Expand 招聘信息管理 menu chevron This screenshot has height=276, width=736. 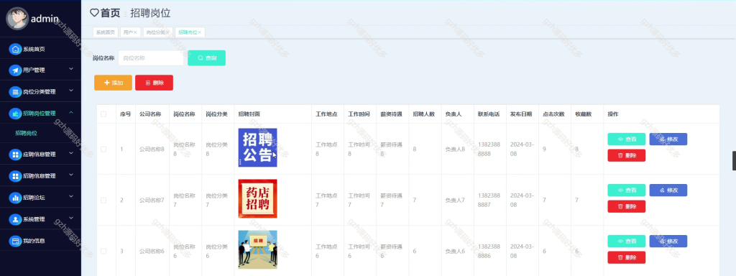(x=71, y=175)
